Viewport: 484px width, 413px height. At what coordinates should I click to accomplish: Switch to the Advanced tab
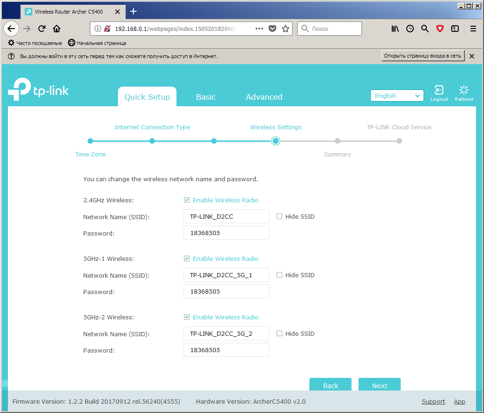point(264,97)
